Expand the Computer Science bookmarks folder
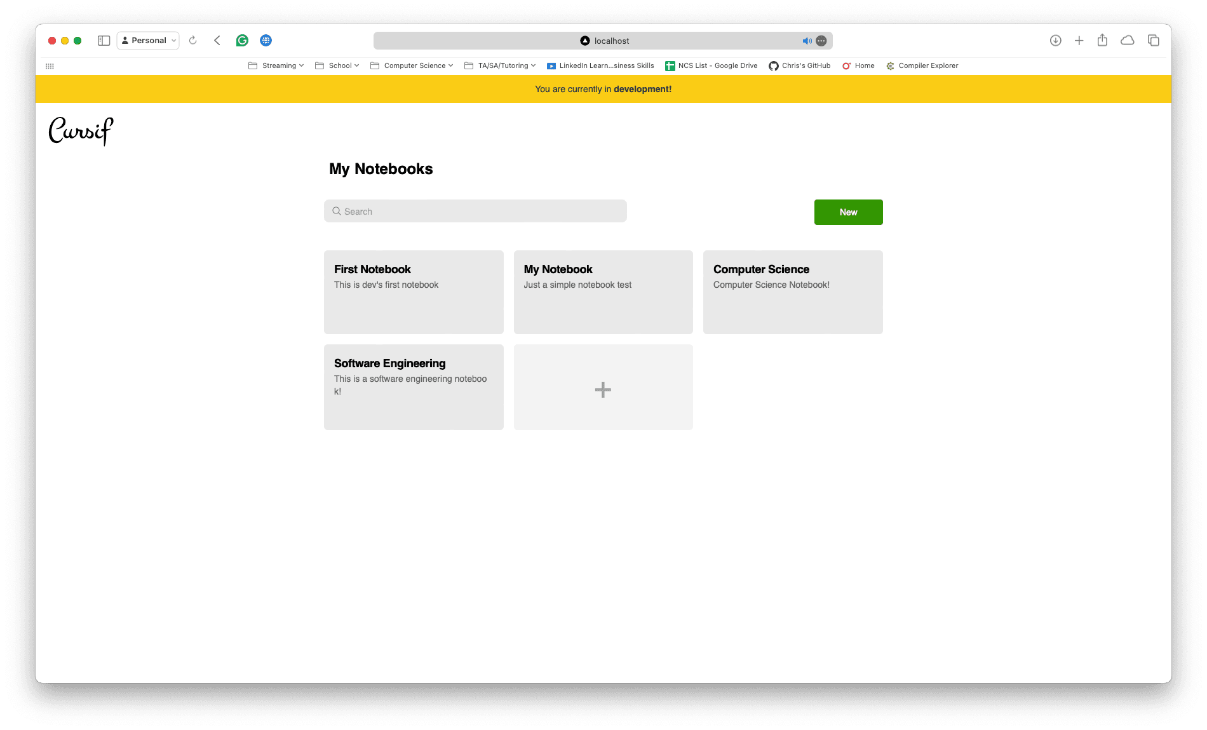The image size is (1207, 730). point(412,65)
